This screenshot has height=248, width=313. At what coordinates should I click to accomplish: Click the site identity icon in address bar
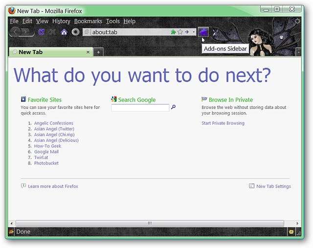(x=87, y=32)
